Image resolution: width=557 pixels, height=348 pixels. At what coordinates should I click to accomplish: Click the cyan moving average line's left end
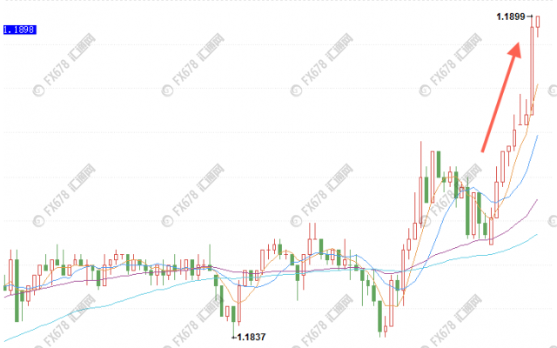click(x=3, y=340)
